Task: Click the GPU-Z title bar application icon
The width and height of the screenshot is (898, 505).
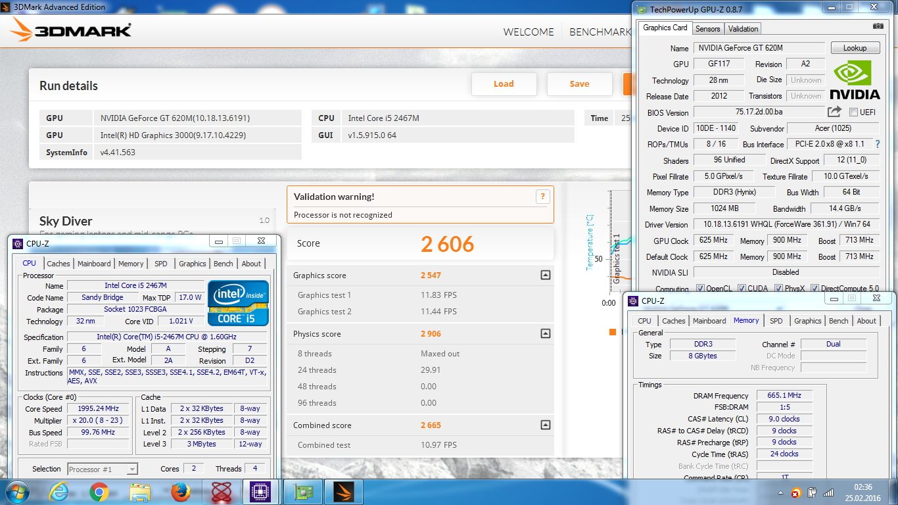Action: coord(641,9)
